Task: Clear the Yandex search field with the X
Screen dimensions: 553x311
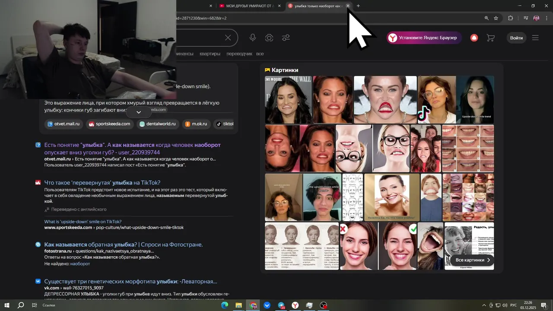Action: click(x=228, y=38)
